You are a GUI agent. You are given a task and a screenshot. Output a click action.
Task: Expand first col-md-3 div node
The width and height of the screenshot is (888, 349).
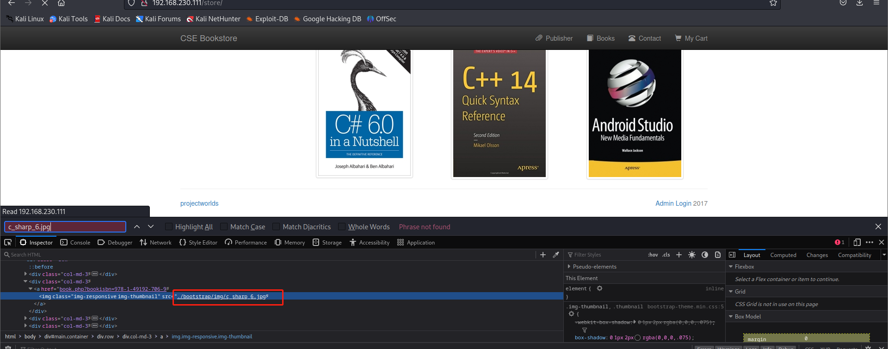[25, 274]
